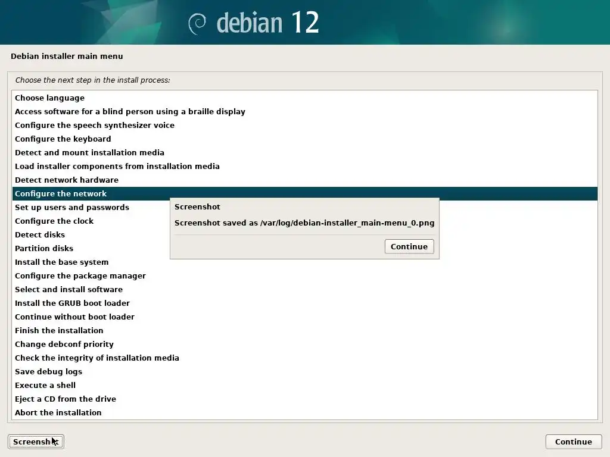Pick Save debug logs
Image resolution: width=610 pixels, height=457 pixels.
tap(304, 371)
